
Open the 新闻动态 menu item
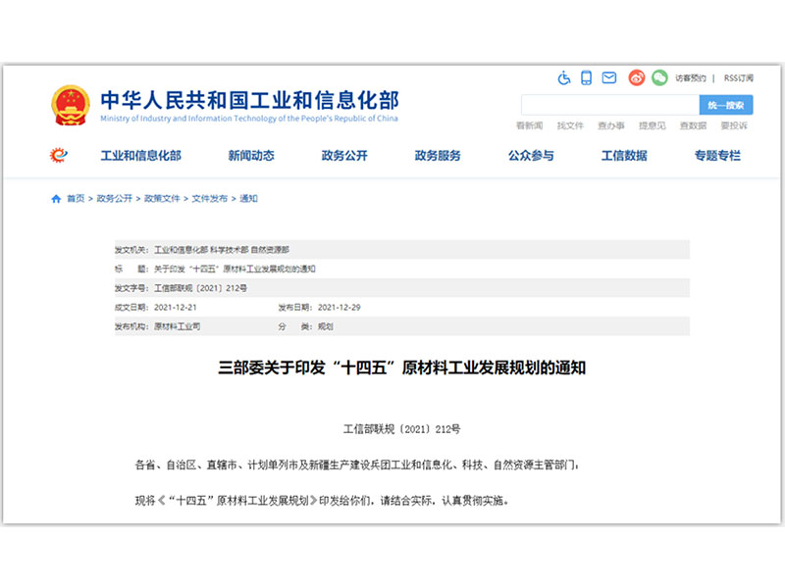pos(251,156)
